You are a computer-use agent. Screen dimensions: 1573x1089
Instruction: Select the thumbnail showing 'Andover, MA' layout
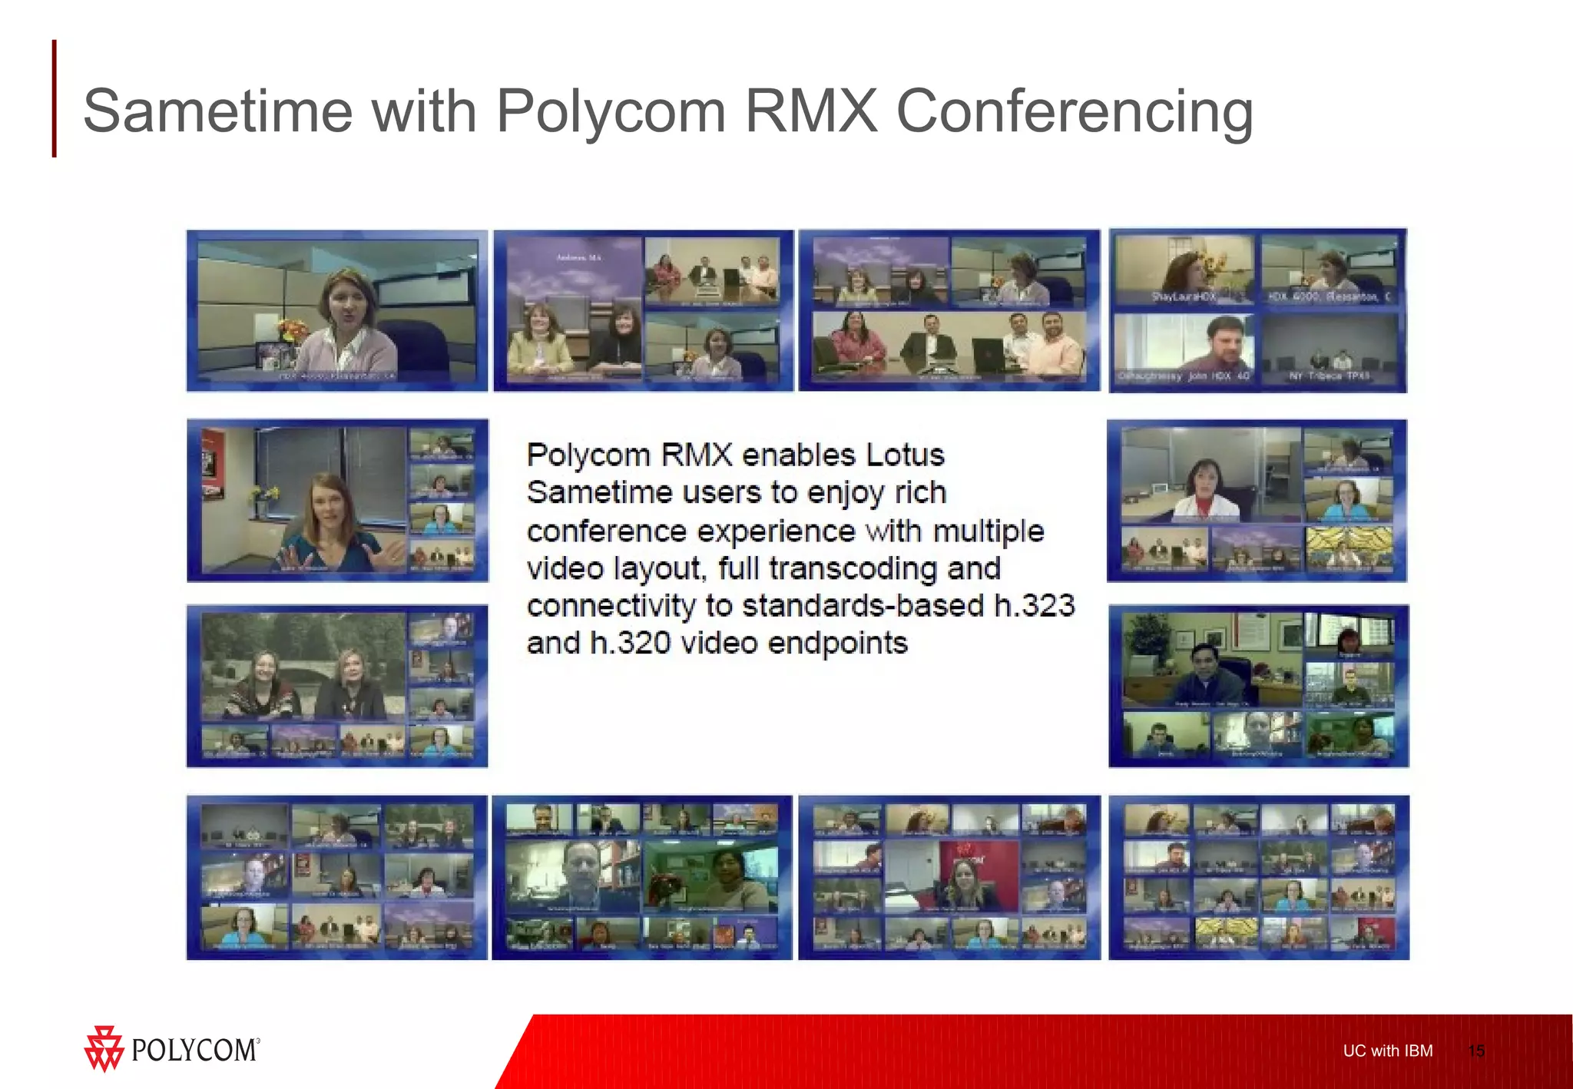(643, 311)
